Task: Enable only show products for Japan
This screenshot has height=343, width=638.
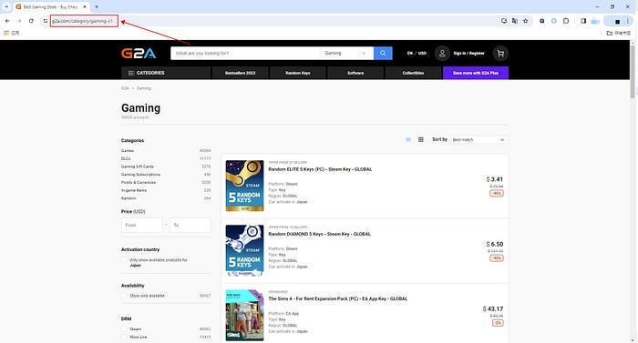Action: (125, 260)
